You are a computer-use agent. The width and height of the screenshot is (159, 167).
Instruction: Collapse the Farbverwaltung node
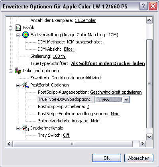pyautogui.click(x=18, y=35)
